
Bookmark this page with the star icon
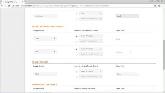pyautogui.click(x=155, y=6)
